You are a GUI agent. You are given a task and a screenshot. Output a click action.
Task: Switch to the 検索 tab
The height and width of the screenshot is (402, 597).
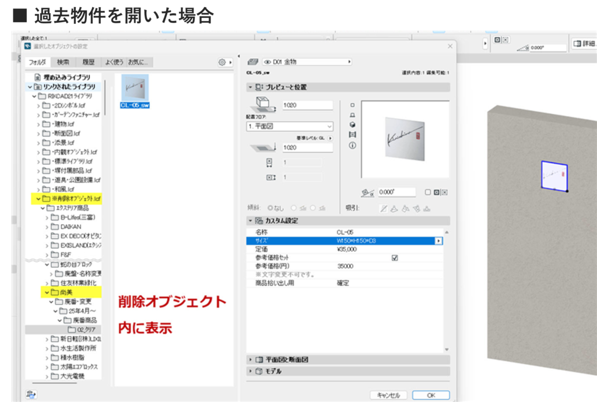(x=63, y=62)
